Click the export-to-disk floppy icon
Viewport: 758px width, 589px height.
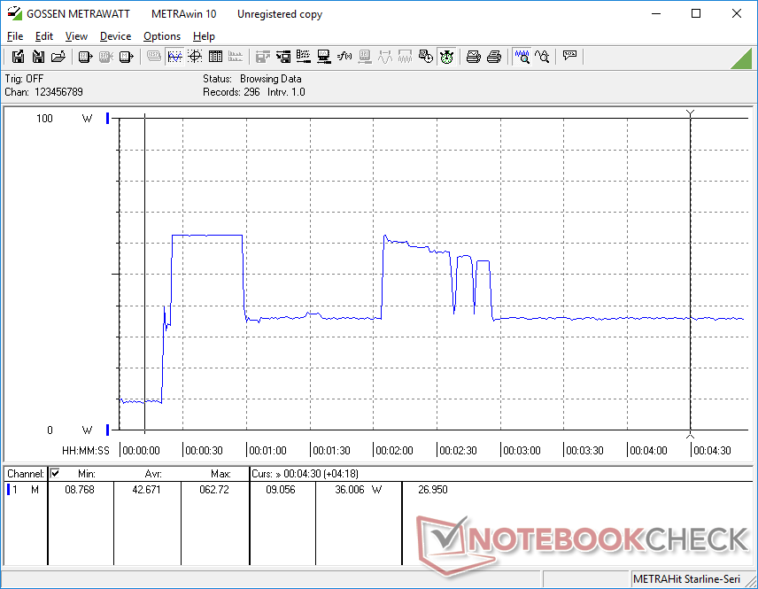coord(18,57)
